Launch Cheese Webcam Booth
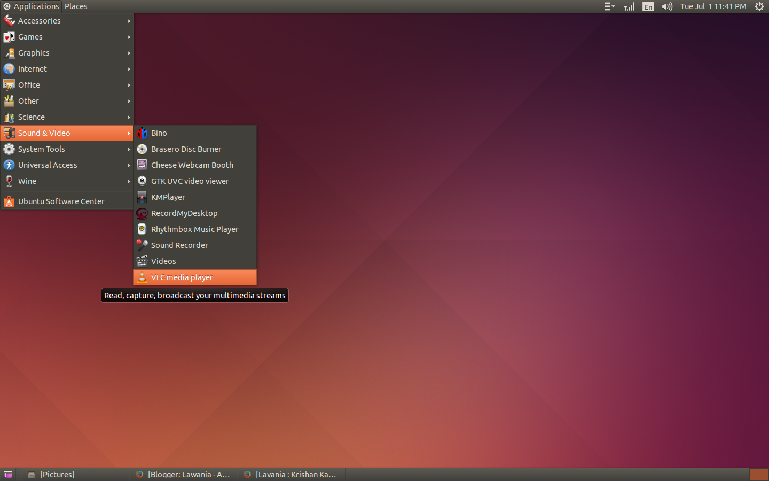Screen dimensions: 769x481 click(195, 165)
